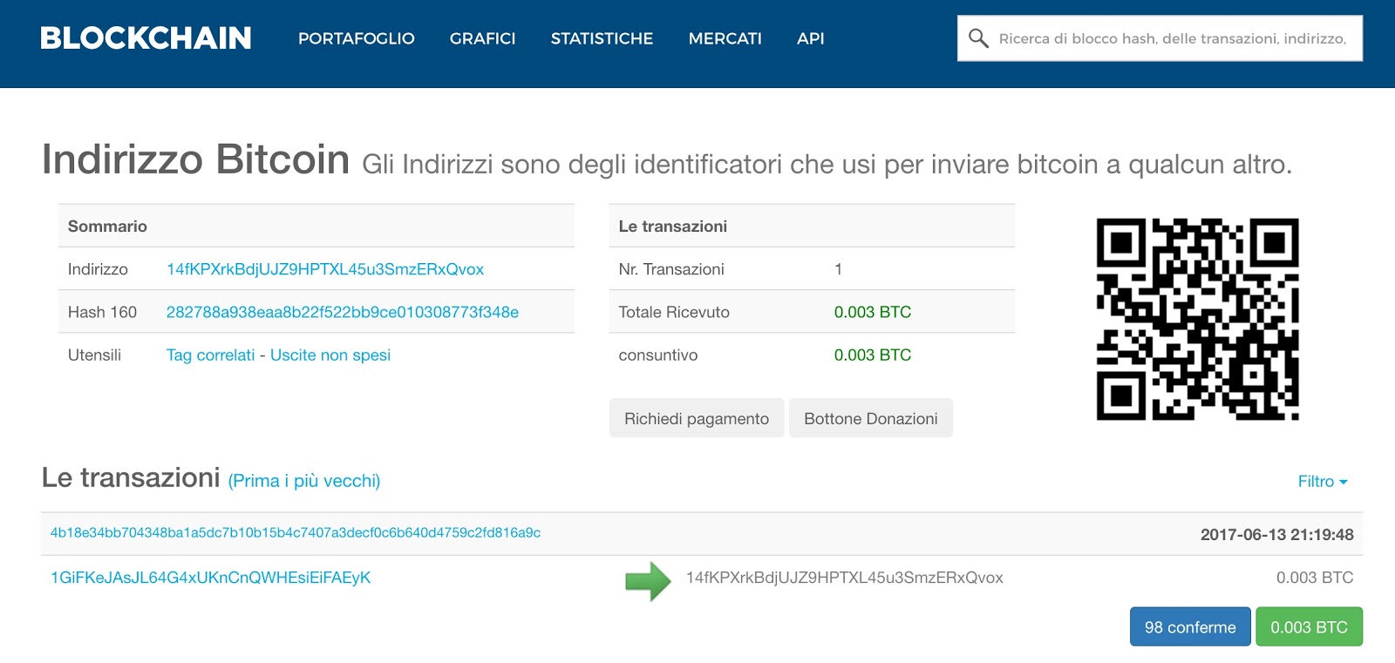This screenshot has width=1395, height=663.
Task: Open the Statistiche menu
Action: [602, 38]
